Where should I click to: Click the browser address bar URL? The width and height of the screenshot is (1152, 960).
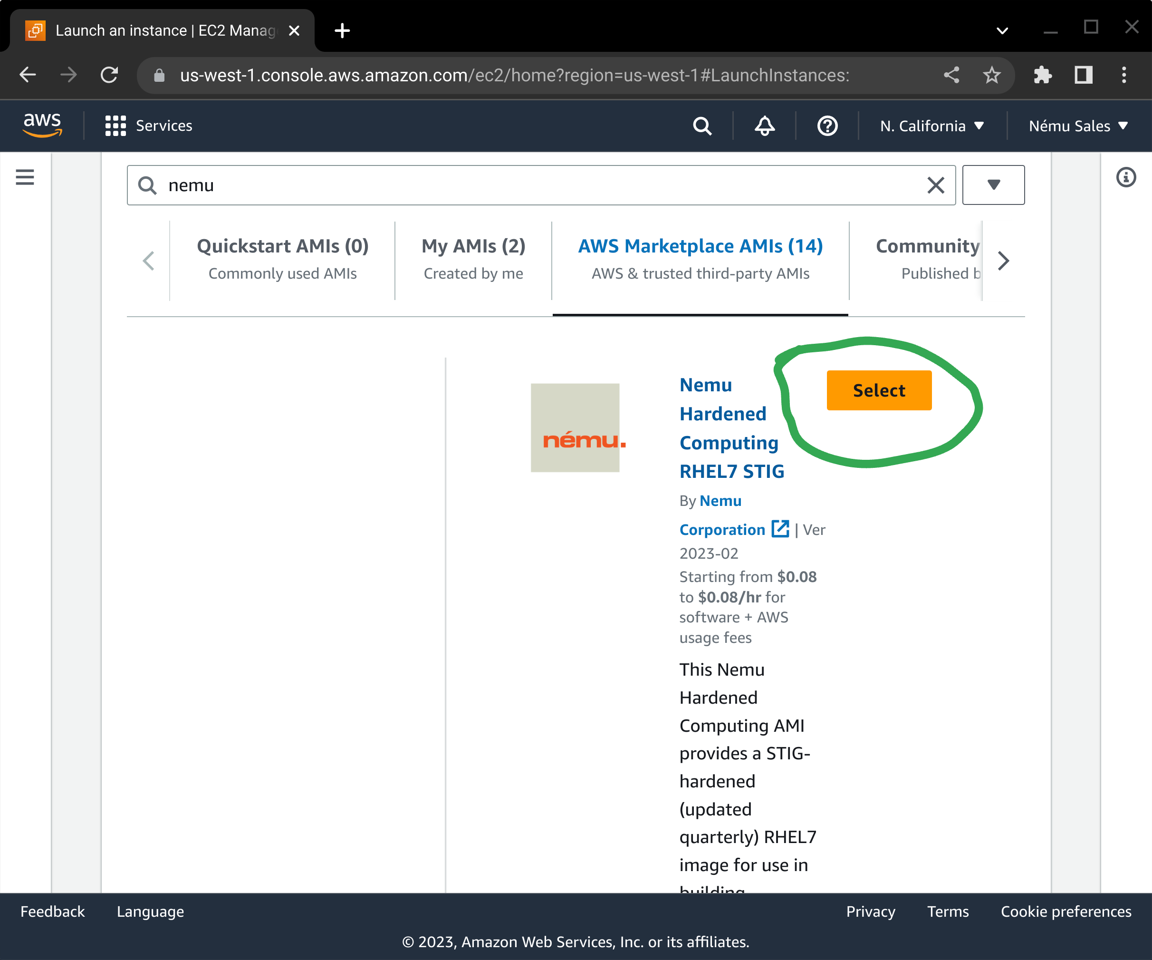(515, 75)
